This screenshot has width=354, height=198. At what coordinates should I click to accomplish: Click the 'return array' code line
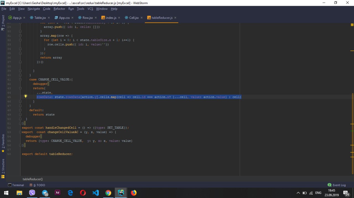coord(51,58)
